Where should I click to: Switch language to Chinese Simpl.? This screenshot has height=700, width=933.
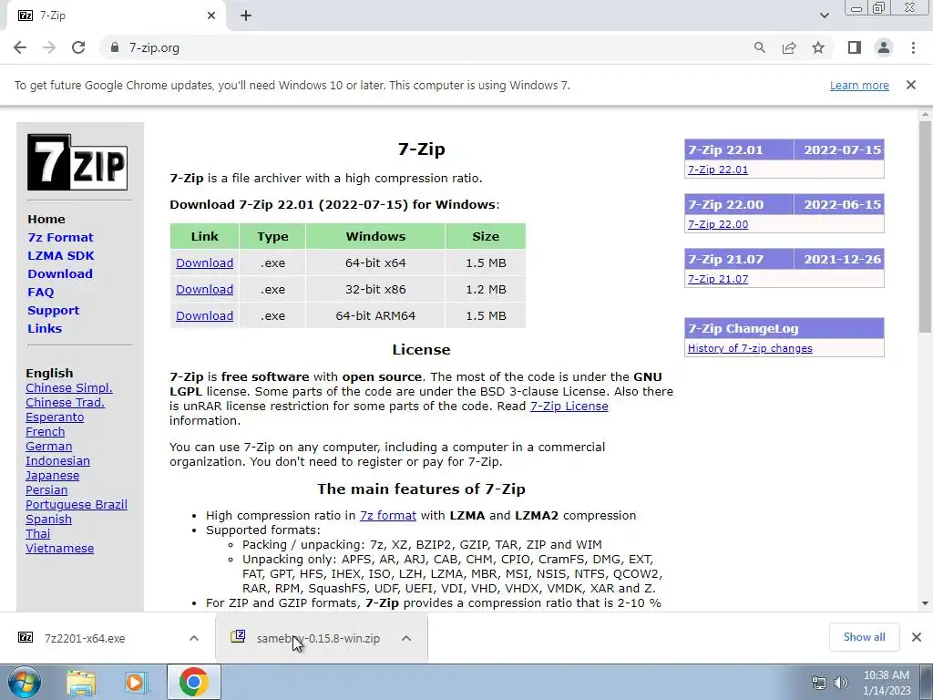coord(69,388)
